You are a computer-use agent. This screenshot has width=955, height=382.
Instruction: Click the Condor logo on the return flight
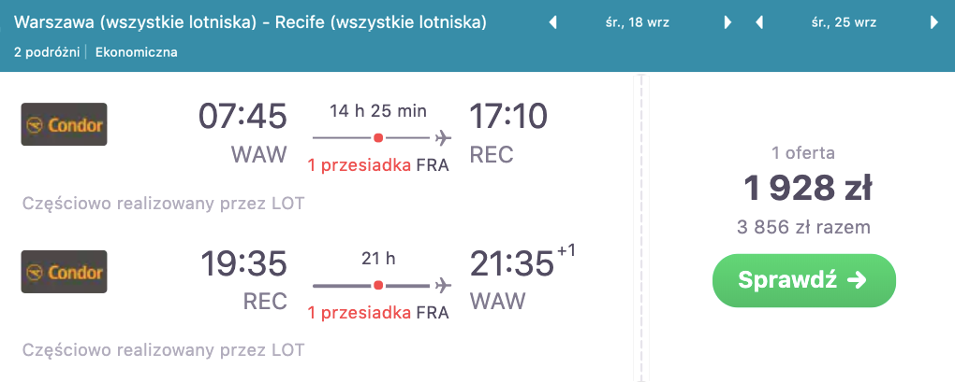[x=64, y=272]
